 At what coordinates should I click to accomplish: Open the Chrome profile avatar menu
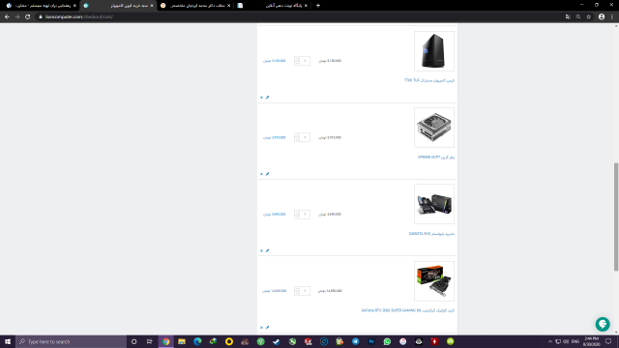(602, 16)
